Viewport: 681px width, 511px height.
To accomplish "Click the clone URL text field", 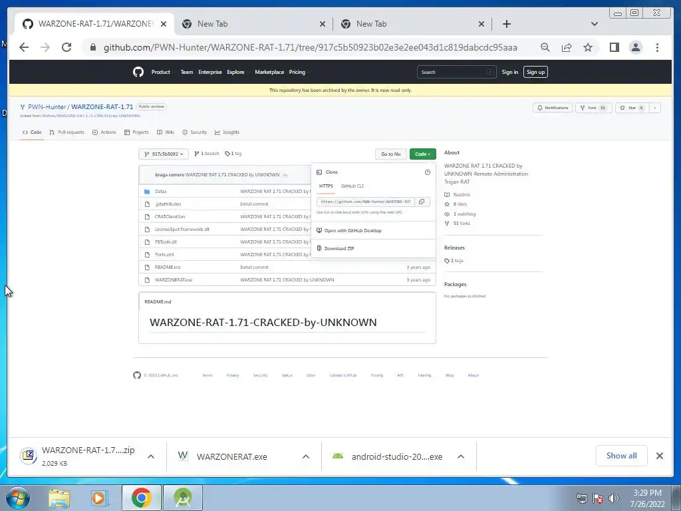I will click(x=366, y=202).
